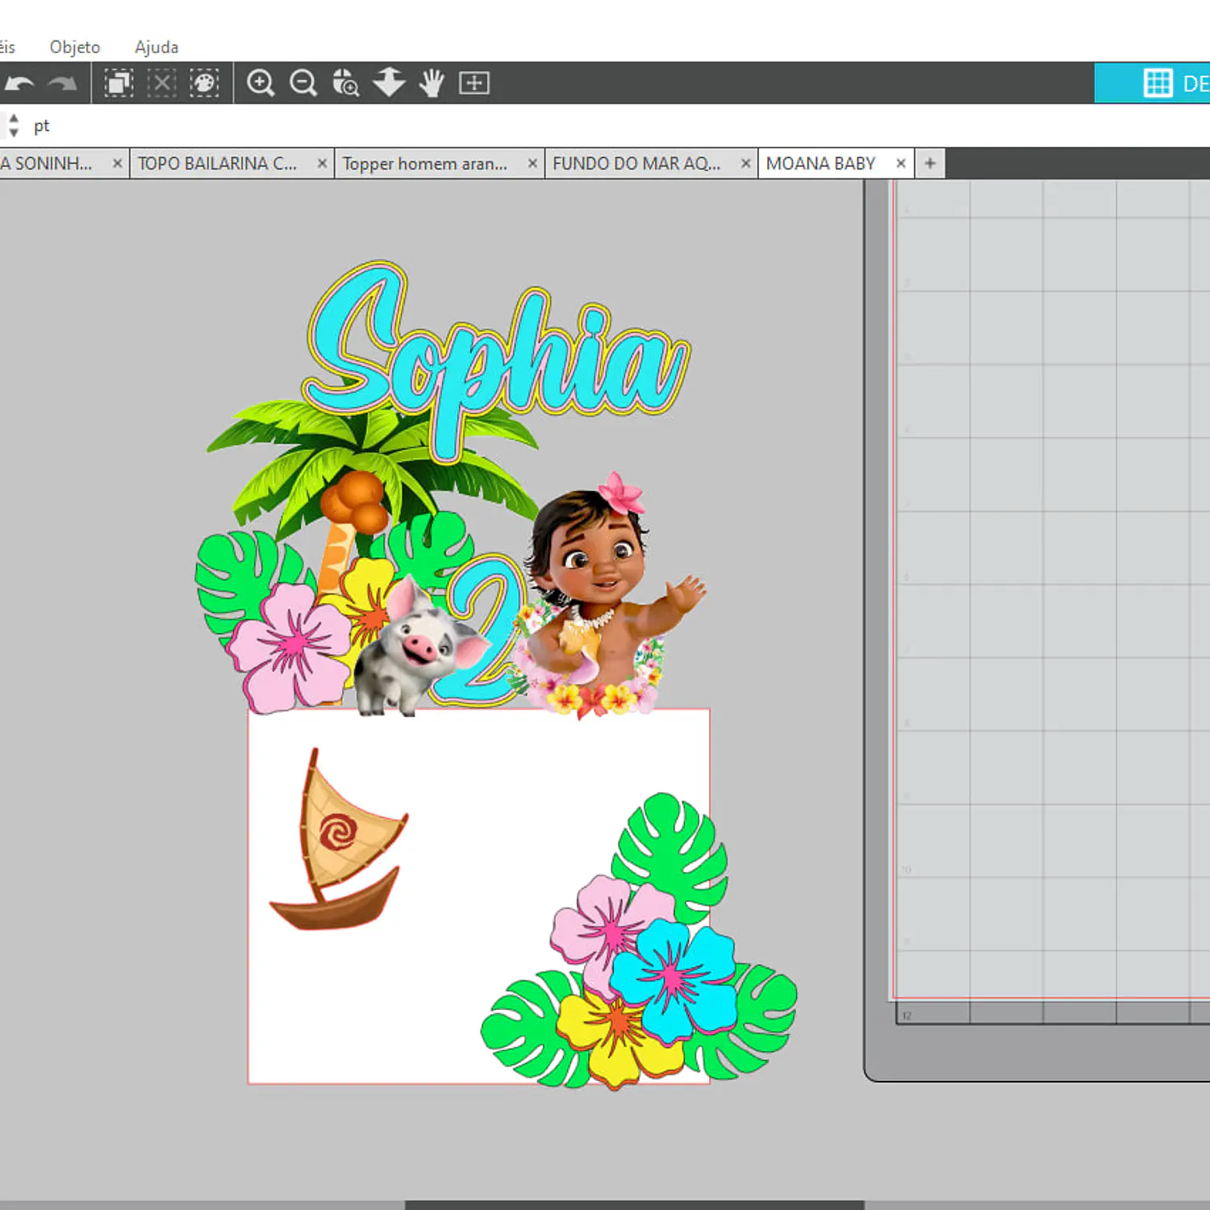Close the MOANA BABY tab

(901, 164)
